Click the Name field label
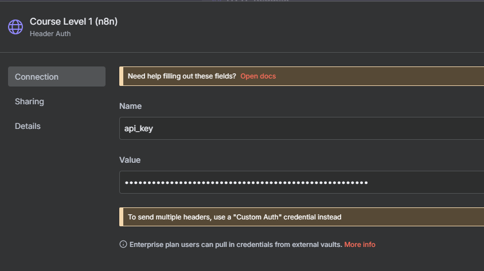The width and height of the screenshot is (484, 271). click(x=130, y=106)
